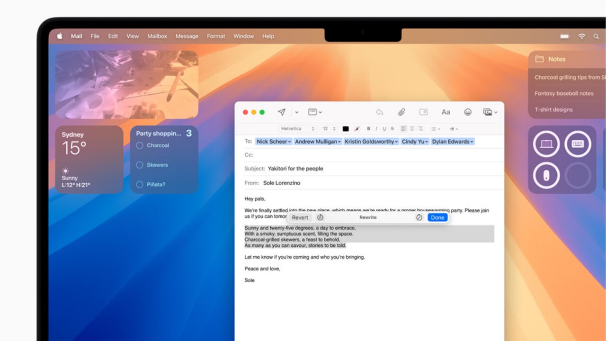The height and width of the screenshot is (341, 606).
Task: Open the Mail menu
Action: (x=77, y=36)
